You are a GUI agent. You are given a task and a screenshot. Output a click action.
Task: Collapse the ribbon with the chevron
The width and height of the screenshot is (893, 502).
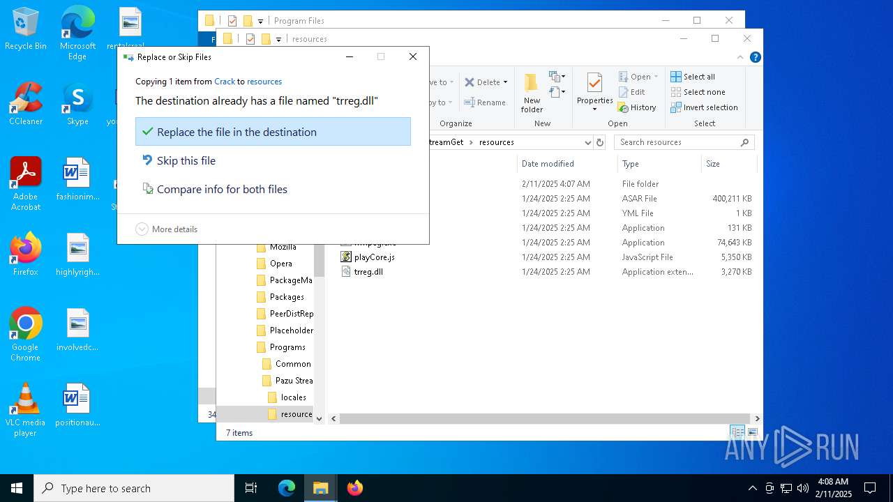coord(740,57)
